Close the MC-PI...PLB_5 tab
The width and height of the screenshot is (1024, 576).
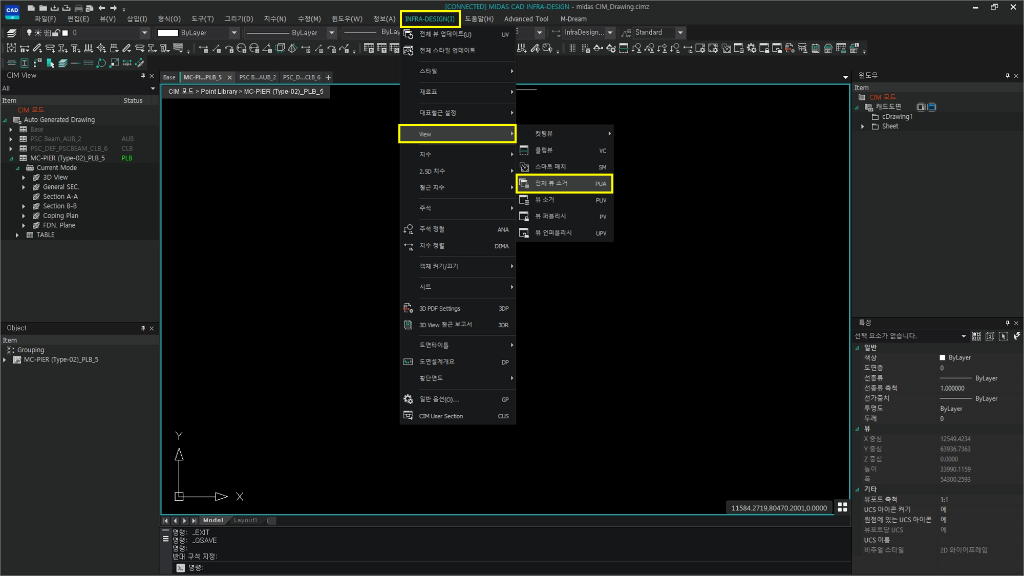[x=229, y=77]
